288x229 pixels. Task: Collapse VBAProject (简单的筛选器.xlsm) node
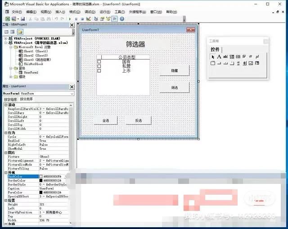pos(6,43)
